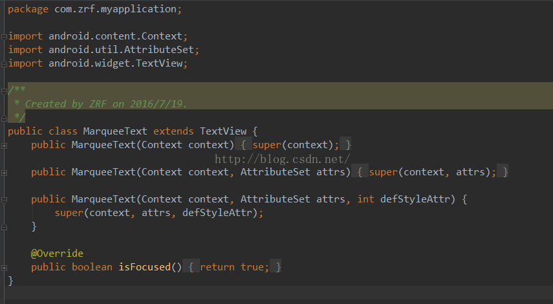
Task: Click the extends keyword
Action: [x=173, y=131]
